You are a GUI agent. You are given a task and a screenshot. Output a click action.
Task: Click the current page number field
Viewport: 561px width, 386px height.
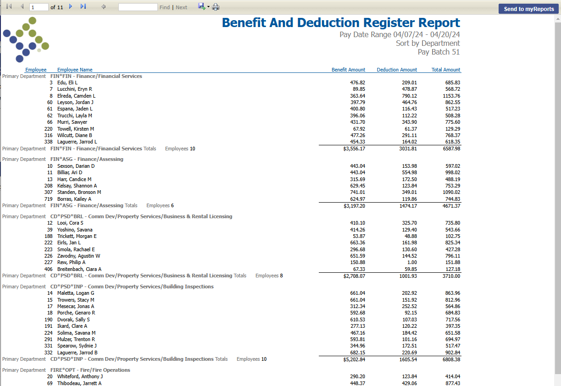click(x=39, y=7)
